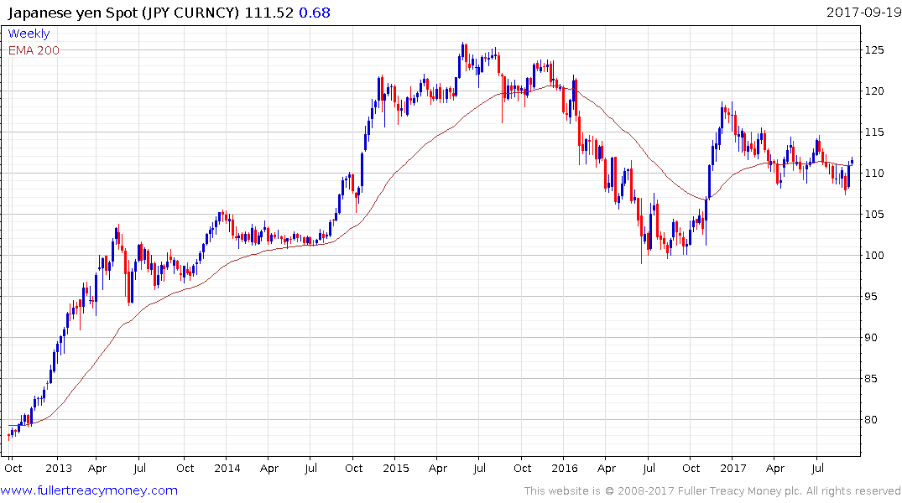Image resolution: width=902 pixels, height=503 pixels.
Task: Click the 95 price axis label
Action: [x=872, y=297]
